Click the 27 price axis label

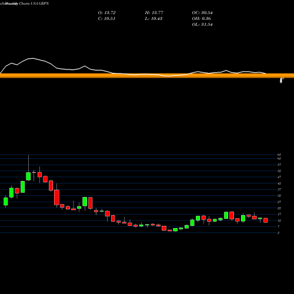tap(279, 202)
